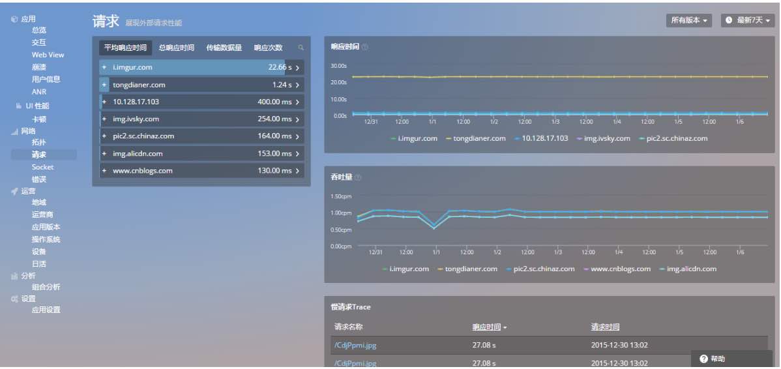Image resolution: width=781 pixels, height=369 pixels.
Task: Open i.imgur.com details via right chevron
Action: (297, 68)
